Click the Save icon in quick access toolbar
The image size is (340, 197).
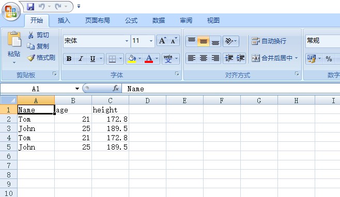(x=30, y=7)
